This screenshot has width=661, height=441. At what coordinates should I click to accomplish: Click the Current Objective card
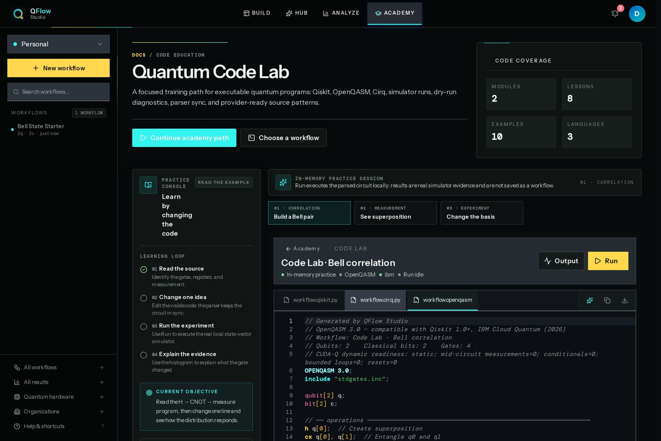[196, 407]
